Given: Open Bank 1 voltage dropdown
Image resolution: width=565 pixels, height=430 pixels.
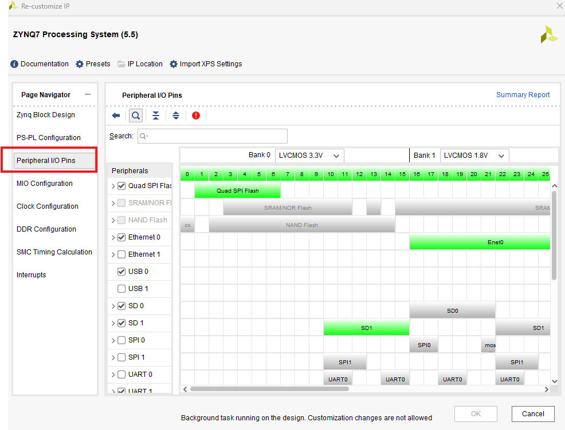Looking at the screenshot, I should tap(474, 156).
